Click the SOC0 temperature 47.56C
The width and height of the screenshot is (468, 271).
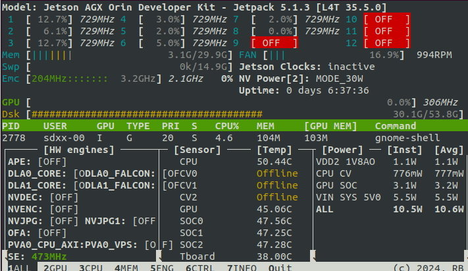tap(274, 221)
